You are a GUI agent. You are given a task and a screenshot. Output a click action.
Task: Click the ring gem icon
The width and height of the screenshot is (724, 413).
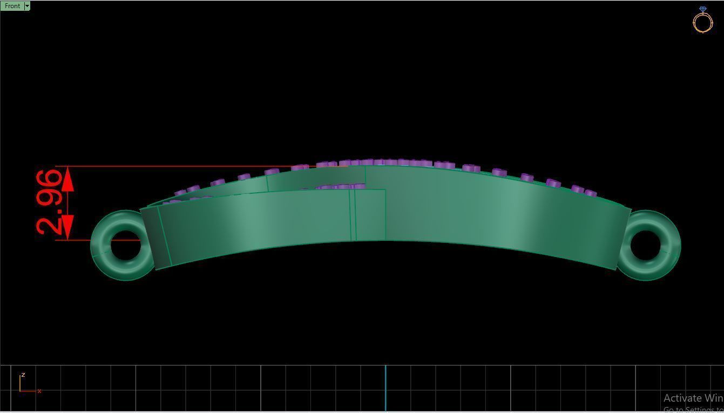[x=702, y=20]
